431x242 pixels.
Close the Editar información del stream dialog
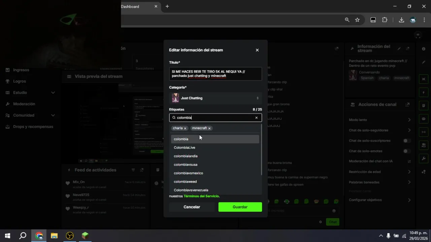(x=257, y=50)
